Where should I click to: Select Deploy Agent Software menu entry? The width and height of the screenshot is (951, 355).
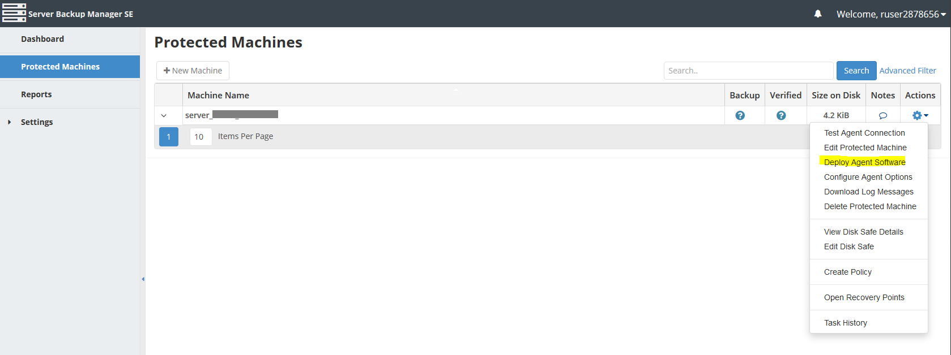click(864, 162)
